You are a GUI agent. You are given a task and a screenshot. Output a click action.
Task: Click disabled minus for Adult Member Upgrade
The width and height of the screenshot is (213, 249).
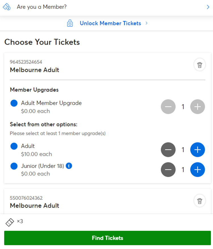tap(168, 107)
